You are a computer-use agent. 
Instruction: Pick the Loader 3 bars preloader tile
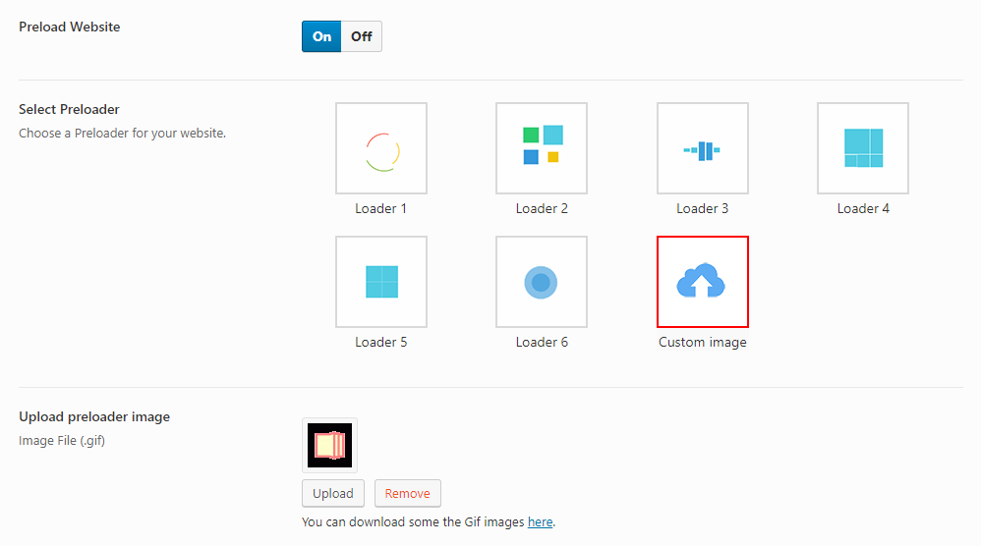(702, 148)
